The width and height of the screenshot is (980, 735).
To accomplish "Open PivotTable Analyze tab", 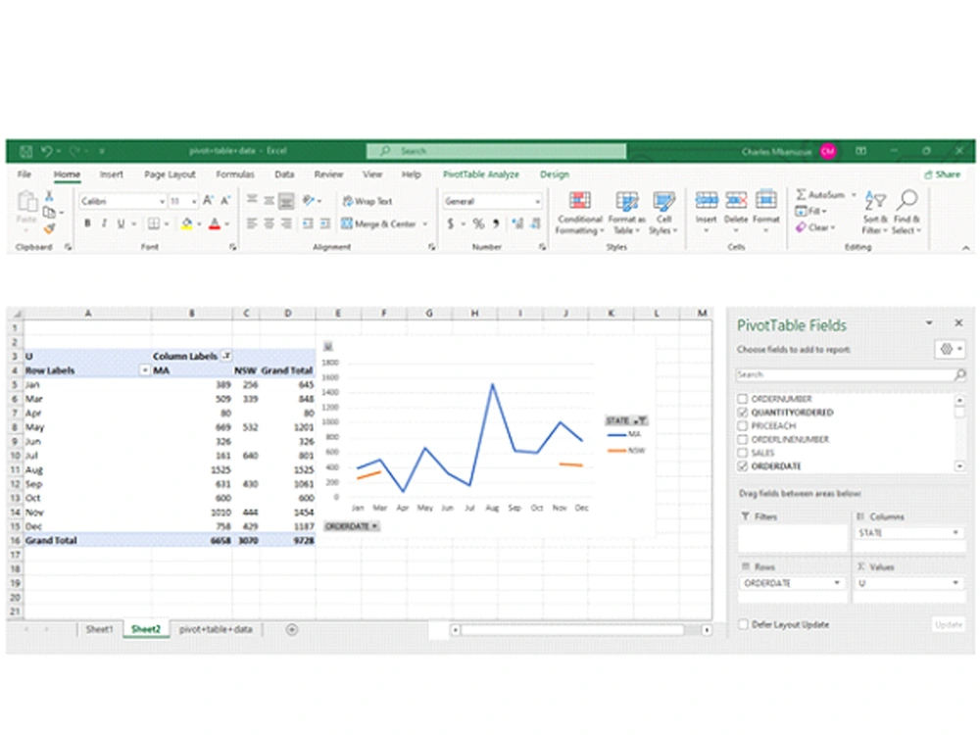I will [x=480, y=174].
